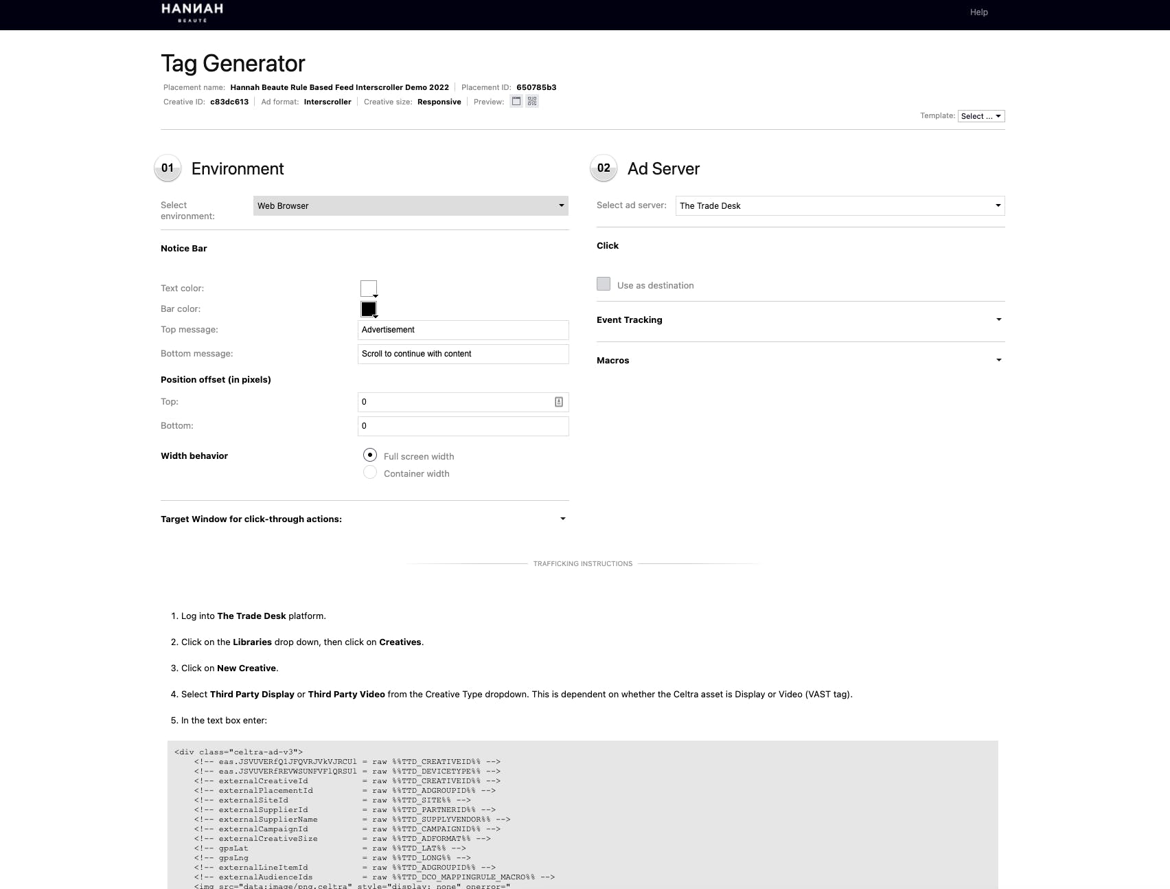The image size is (1170, 889).
Task: Click the 02 Ad Server step badge
Action: (x=604, y=168)
